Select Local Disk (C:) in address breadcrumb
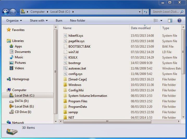The image size is (187, 139). pyautogui.click(x=60, y=12)
